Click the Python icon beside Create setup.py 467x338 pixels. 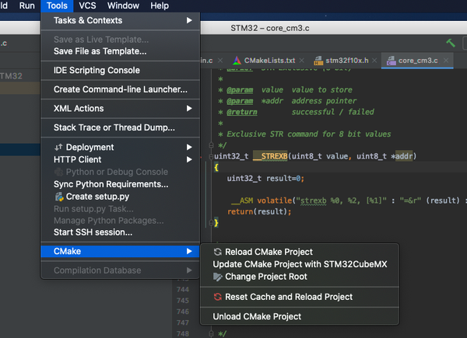[x=59, y=197]
